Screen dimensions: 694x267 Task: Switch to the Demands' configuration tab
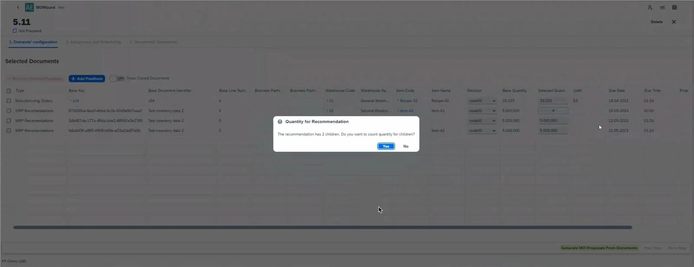point(33,42)
